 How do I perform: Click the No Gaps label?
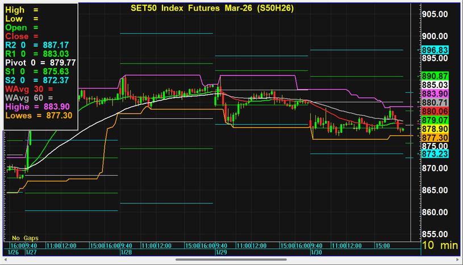tap(25, 238)
